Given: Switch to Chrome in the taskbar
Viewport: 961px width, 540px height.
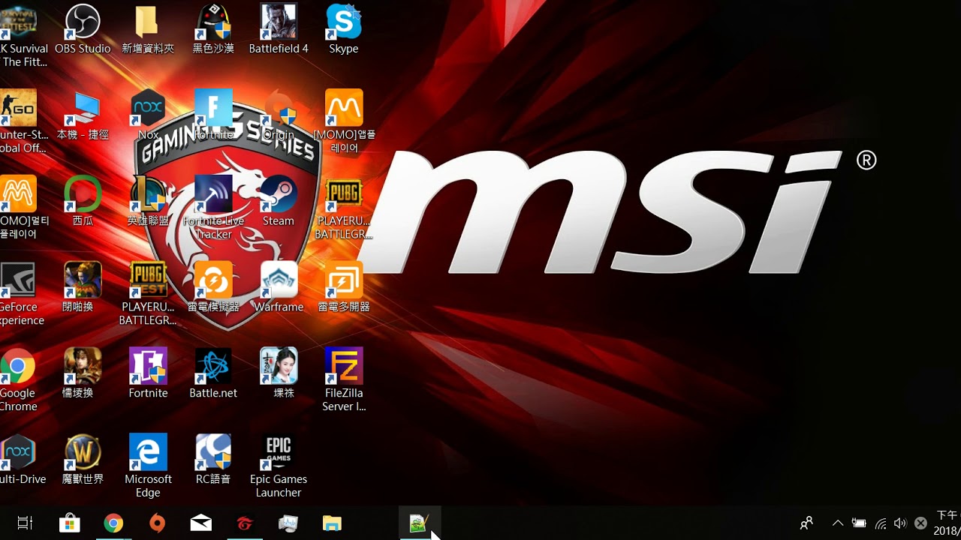Looking at the screenshot, I should point(113,523).
